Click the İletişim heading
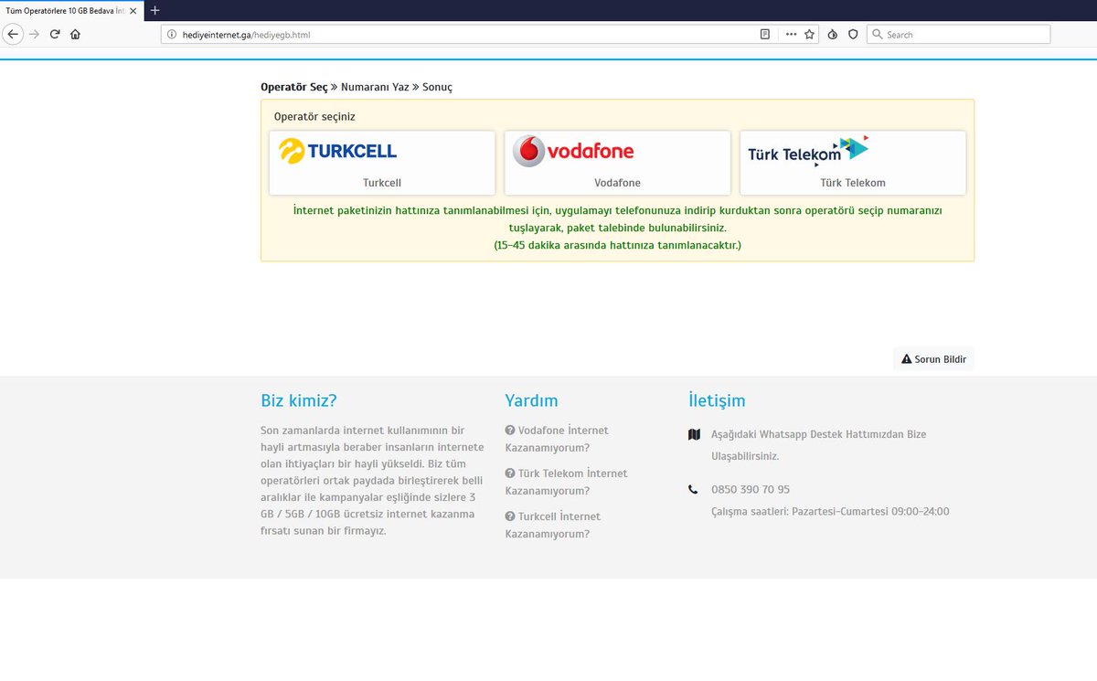Viewport: 1097px width, 681px height. click(x=717, y=400)
